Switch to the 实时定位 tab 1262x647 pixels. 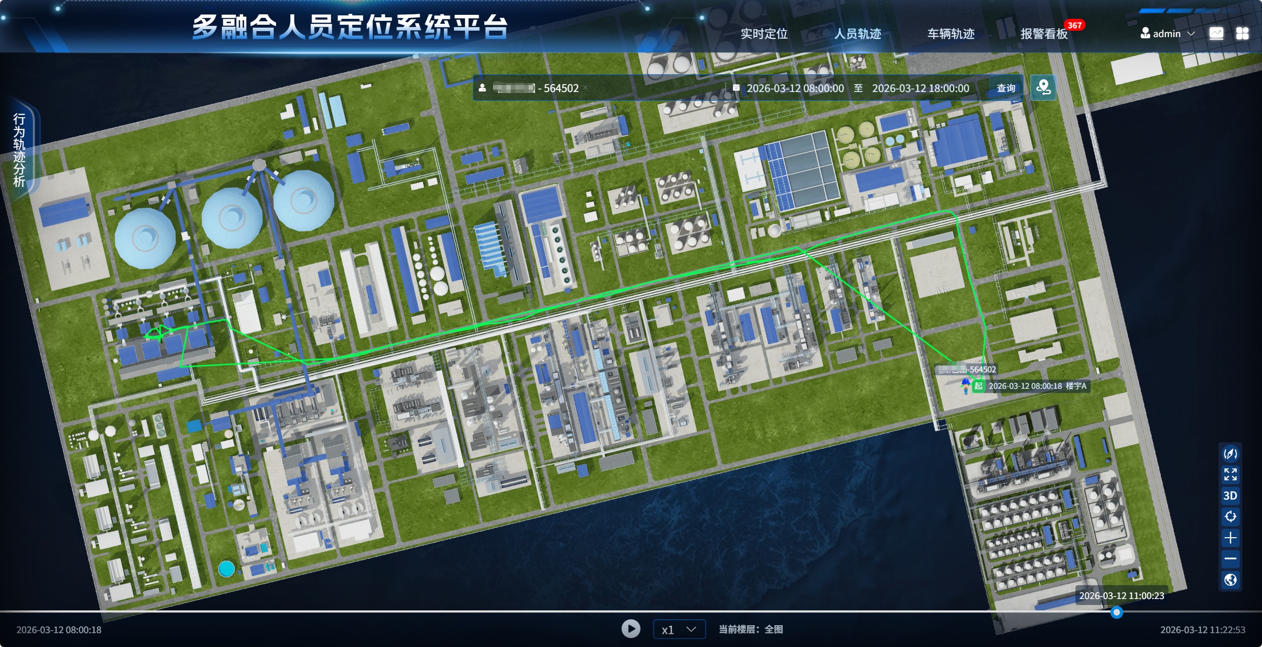764,34
